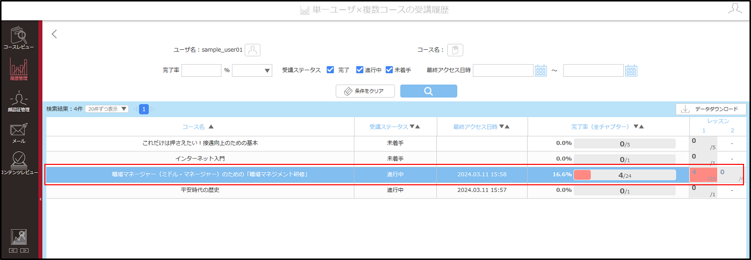Go back with the left chevron
This screenshot has height=260, width=751.
54,34
